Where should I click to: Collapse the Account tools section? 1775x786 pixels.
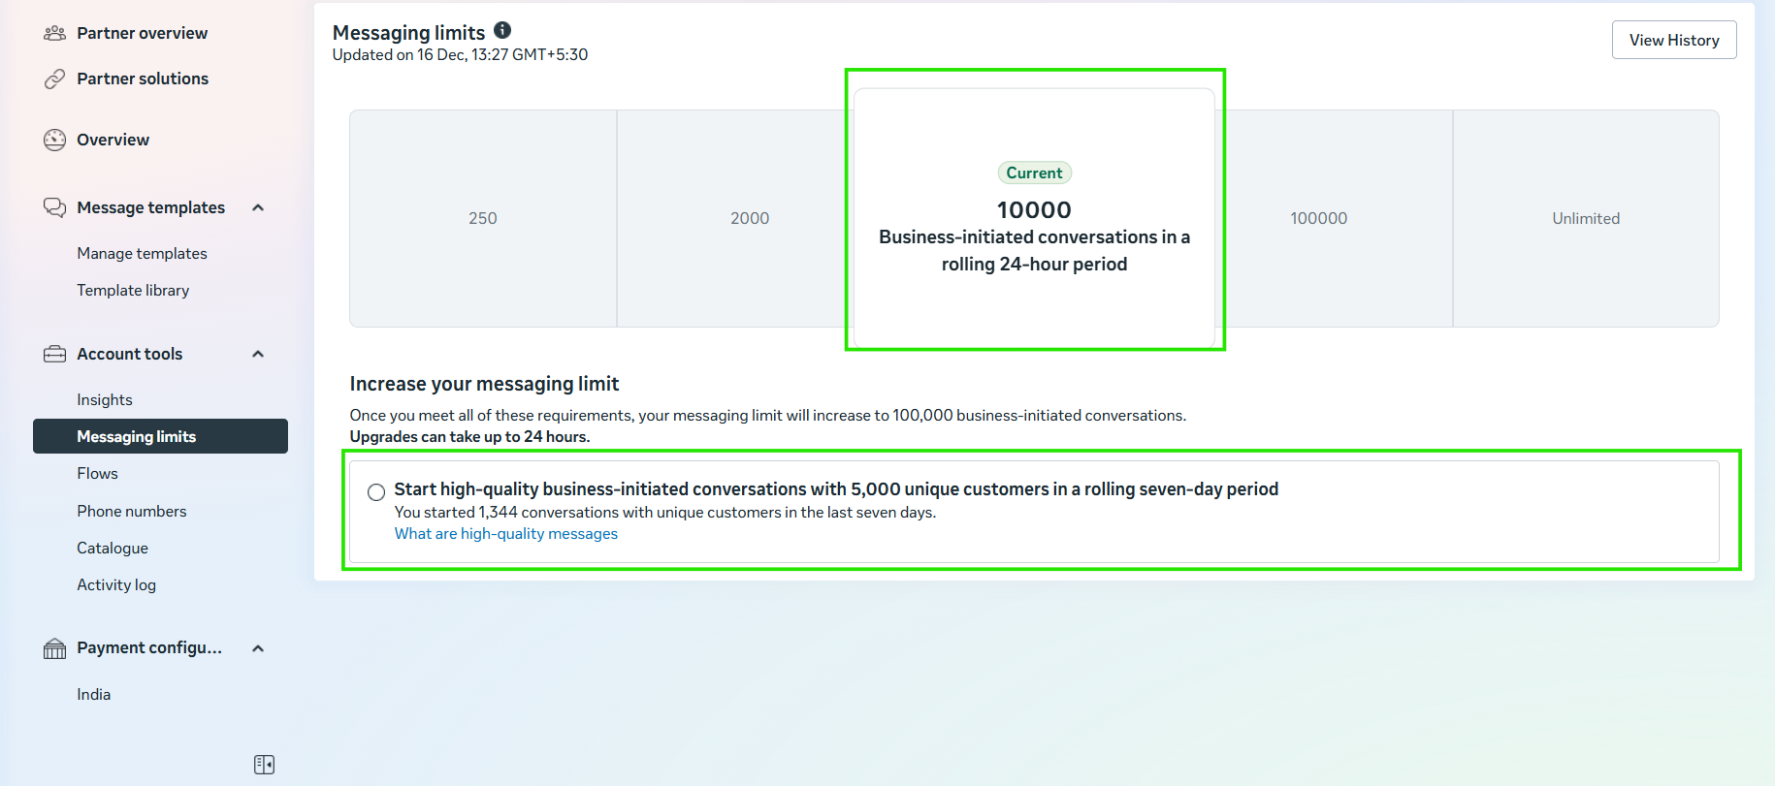coord(257,353)
